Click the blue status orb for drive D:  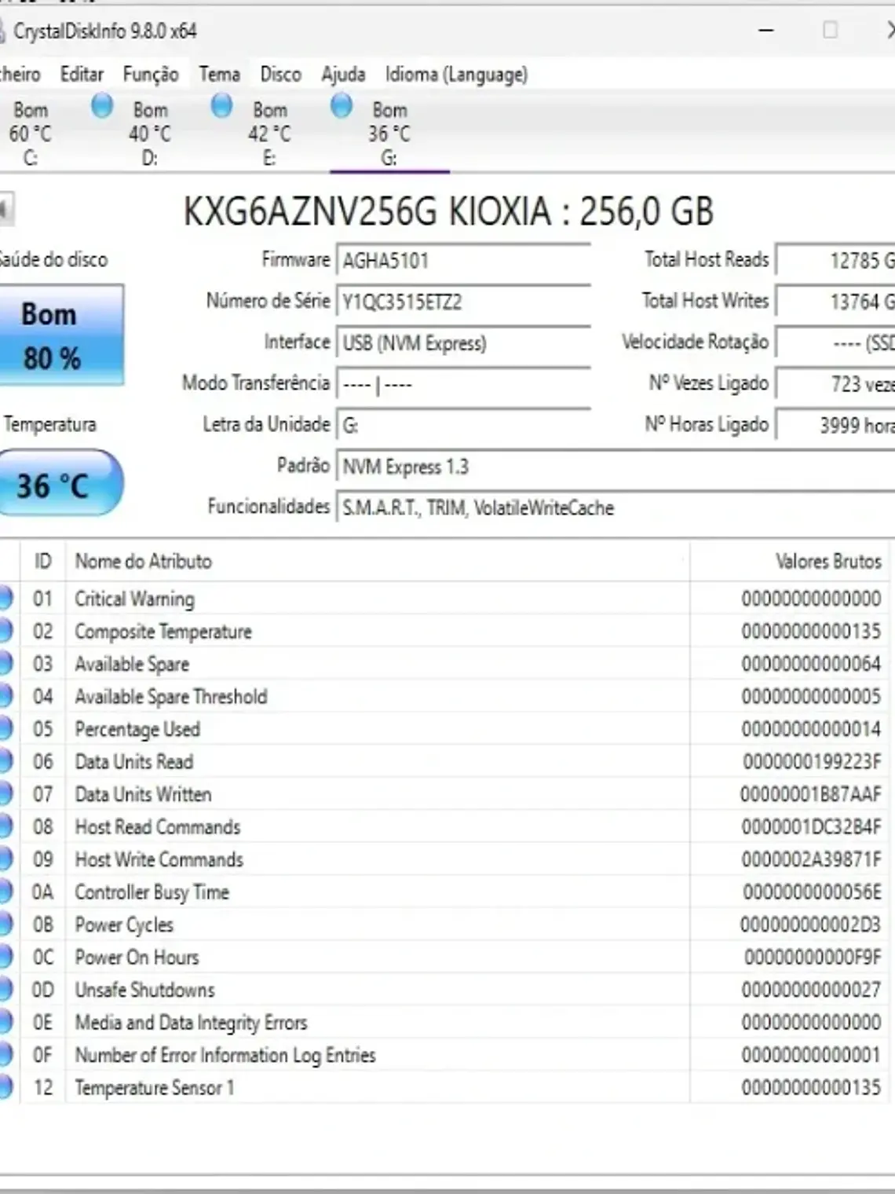click(102, 105)
